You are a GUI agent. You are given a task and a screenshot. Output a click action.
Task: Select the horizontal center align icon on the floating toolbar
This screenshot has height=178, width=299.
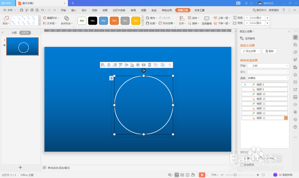pyautogui.click(x=109, y=65)
